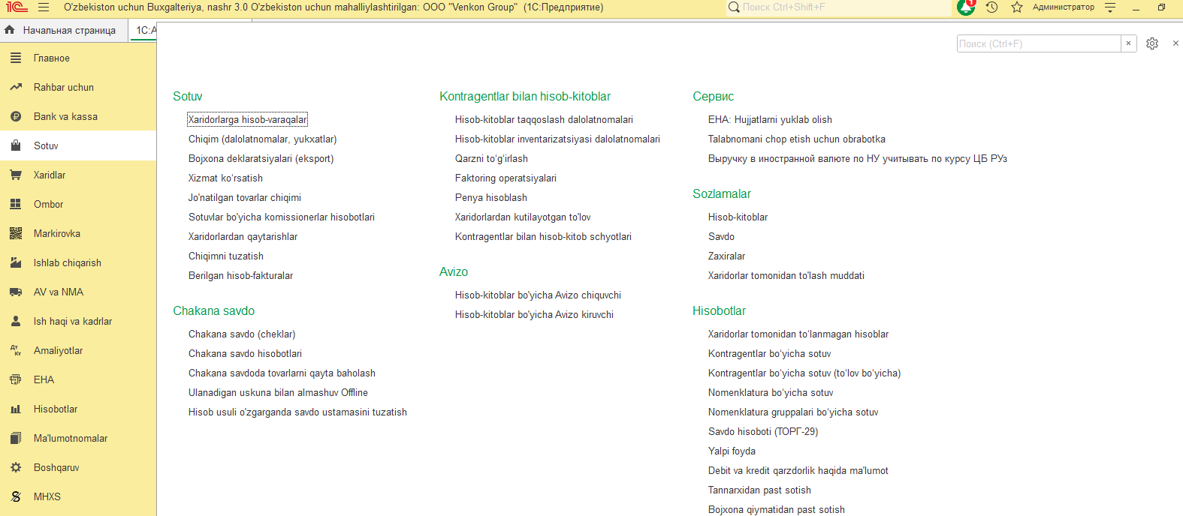Open Markirovka QR code icon
Viewport: 1183px width, 516px height.
(x=16, y=233)
